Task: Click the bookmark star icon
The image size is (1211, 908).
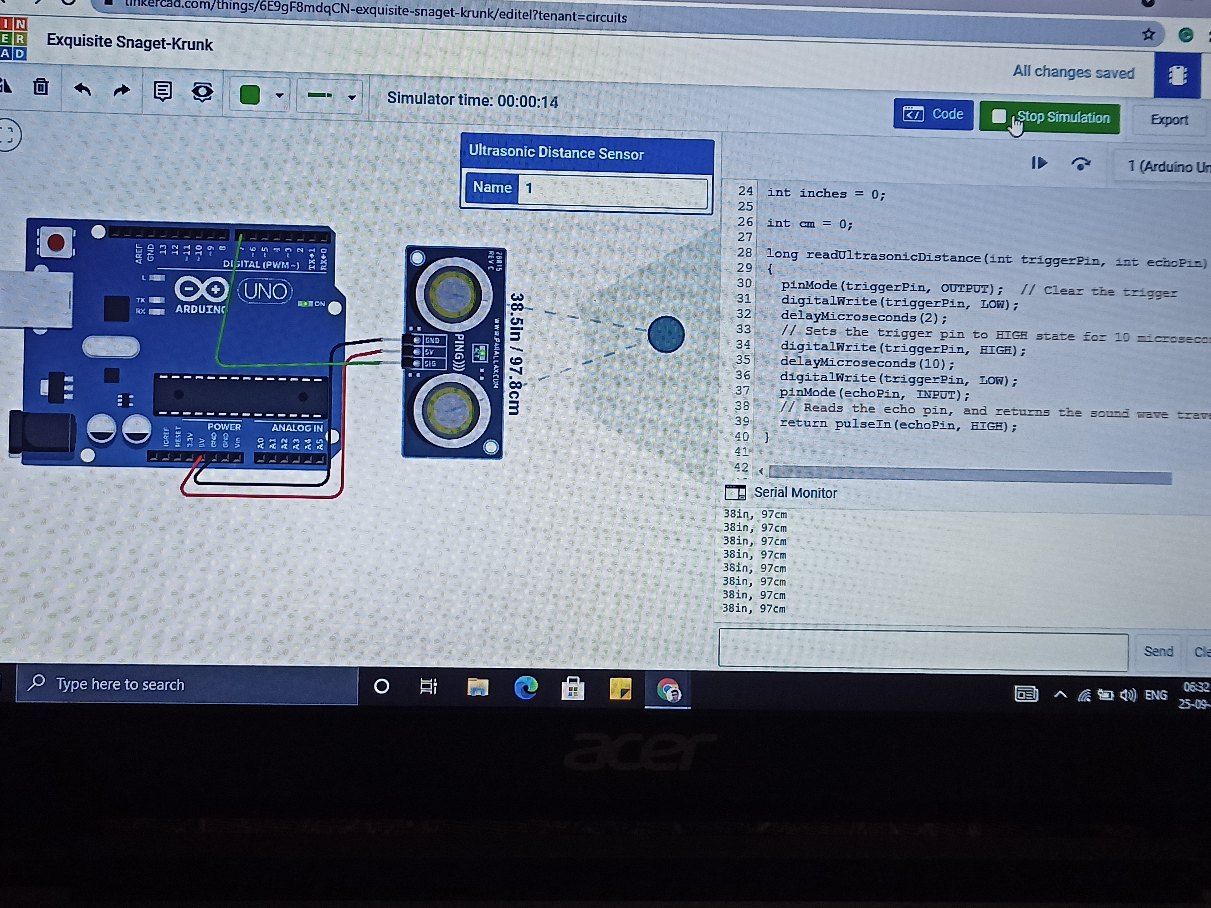Action: point(1149,34)
